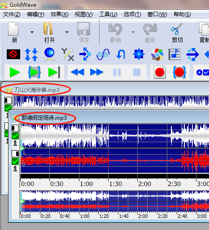Select the 刀山火海伴奏.mp3 window title
The image size is (209, 230).
37,90
